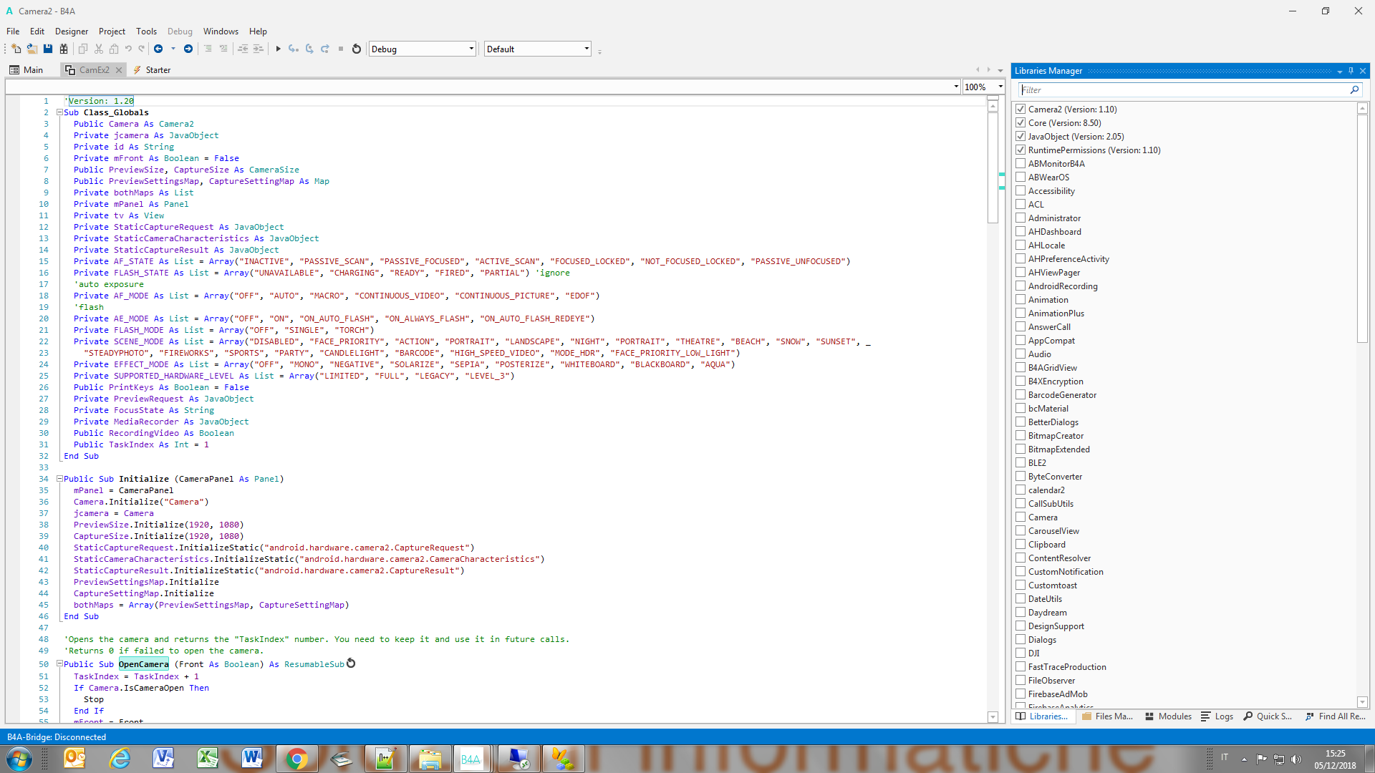Enable the Accessibility library checkbox
This screenshot has width=1375, height=773.
[1021, 191]
